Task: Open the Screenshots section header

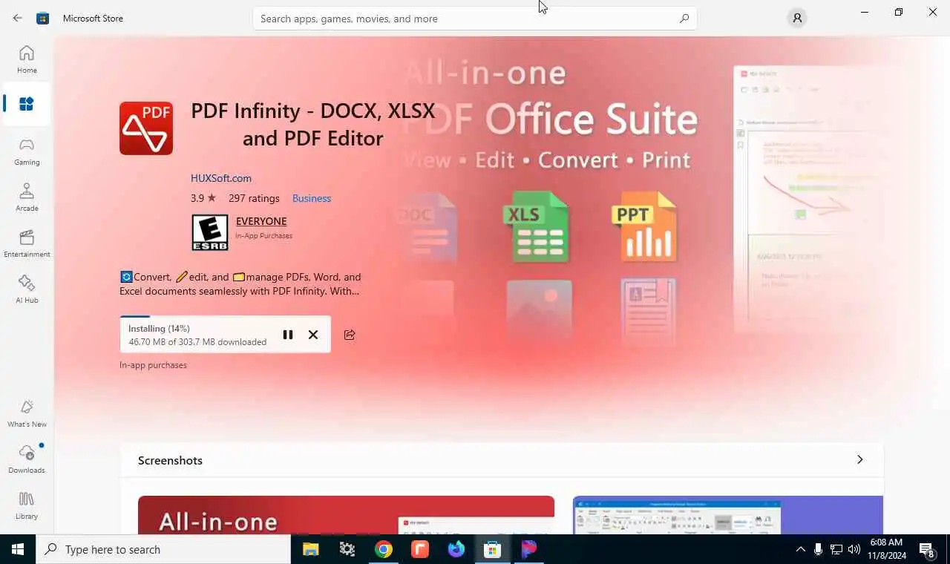Action: click(x=170, y=460)
